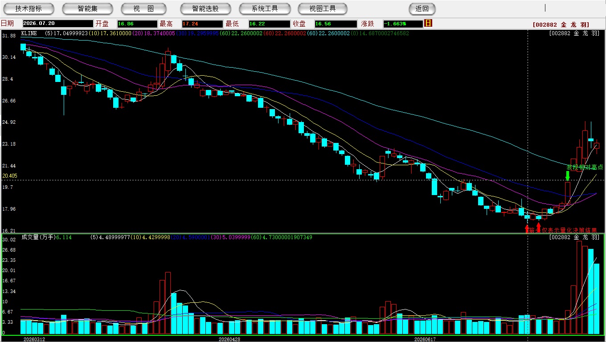Click the 日 daily period icon

(428, 23)
